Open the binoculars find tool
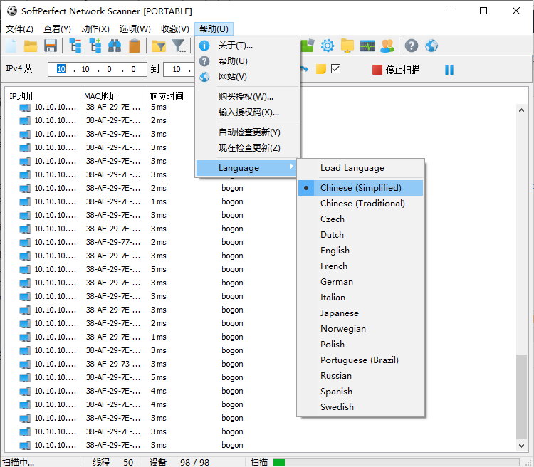This screenshot has height=467, width=534. 115,46
